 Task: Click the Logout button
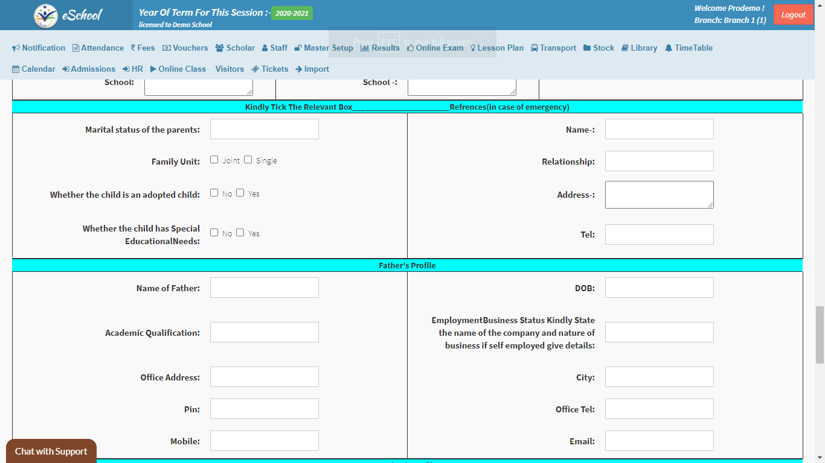793,15
